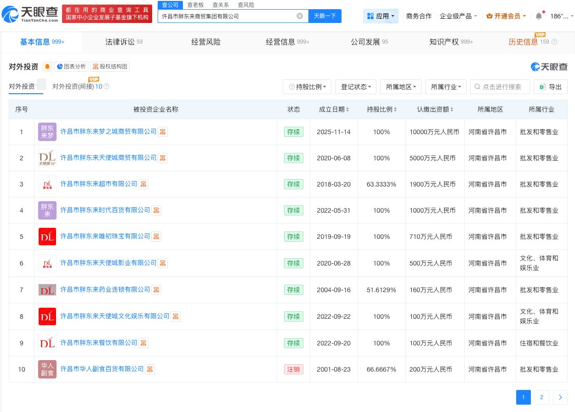The image size is (575, 412).
Task: Open the 登记状态 status dropdown
Action: [355, 87]
